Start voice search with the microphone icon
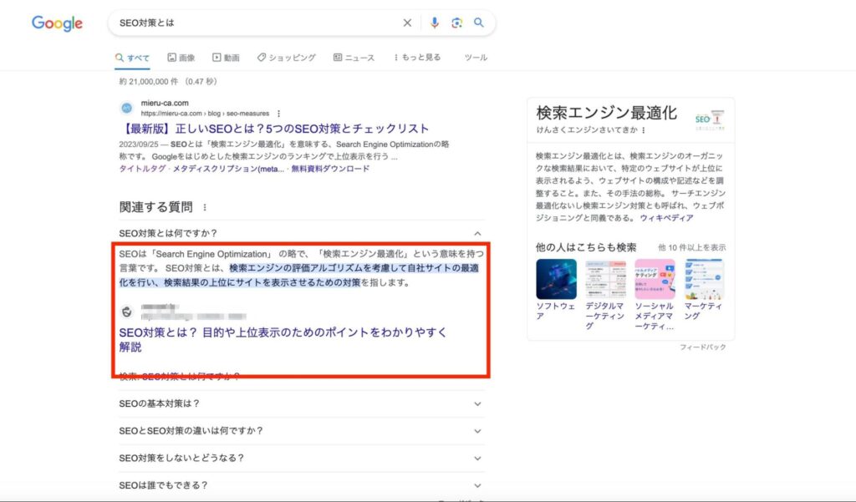 click(x=434, y=23)
